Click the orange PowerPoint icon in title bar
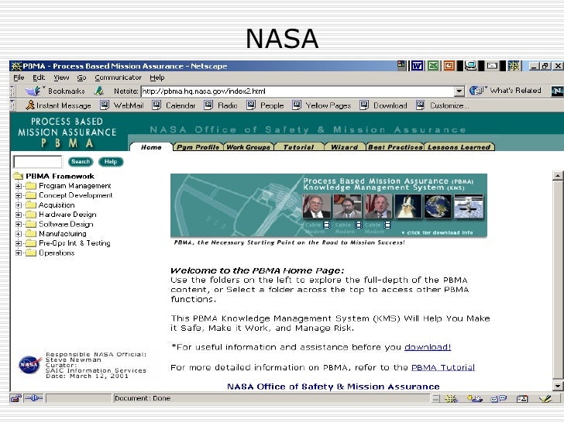The height and width of the screenshot is (423, 564). (449, 66)
